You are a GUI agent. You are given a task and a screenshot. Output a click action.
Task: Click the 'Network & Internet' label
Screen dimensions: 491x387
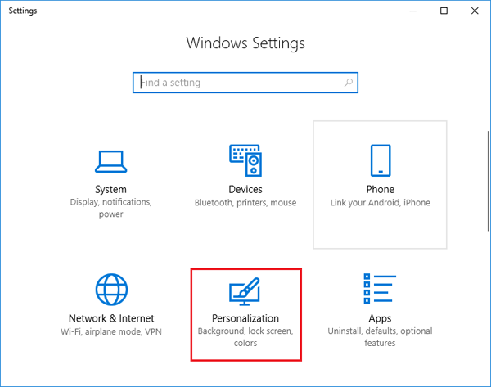pos(111,318)
